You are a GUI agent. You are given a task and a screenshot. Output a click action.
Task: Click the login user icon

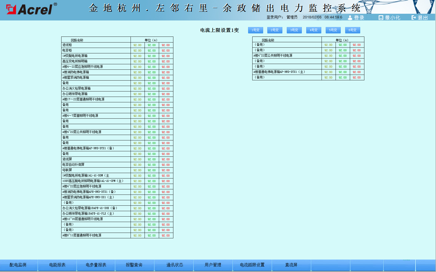[x=350, y=18]
